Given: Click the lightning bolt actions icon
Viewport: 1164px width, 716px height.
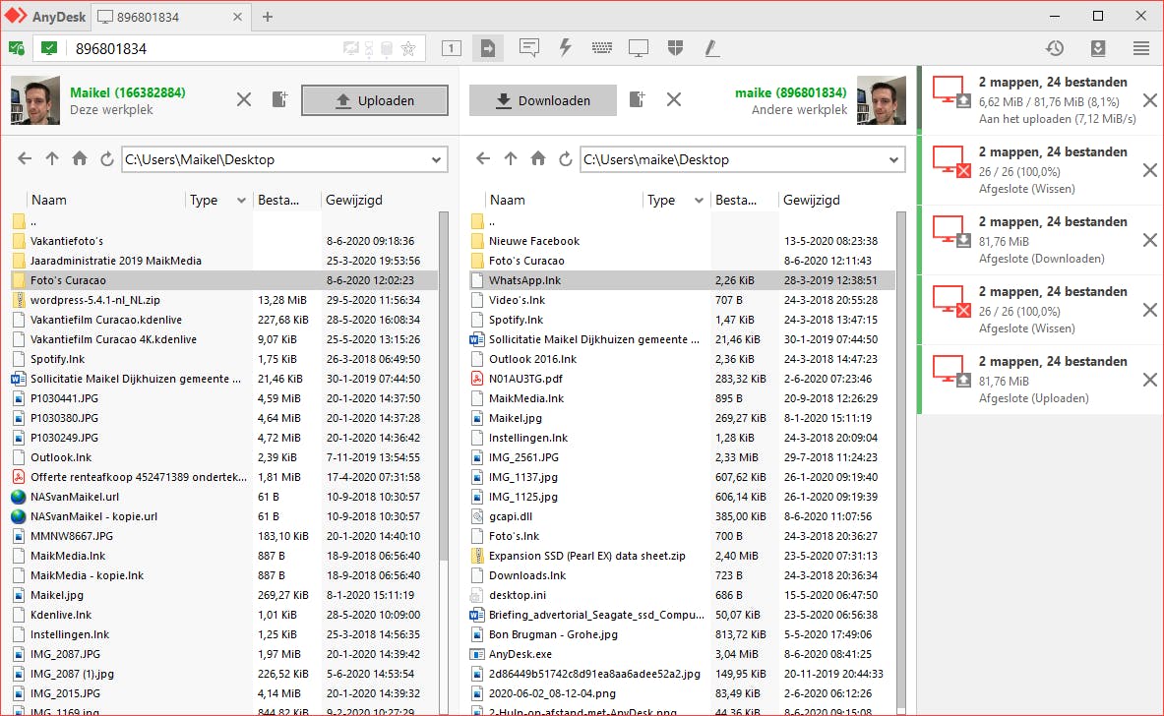Looking at the screenshot, I should tap(566, 47).
